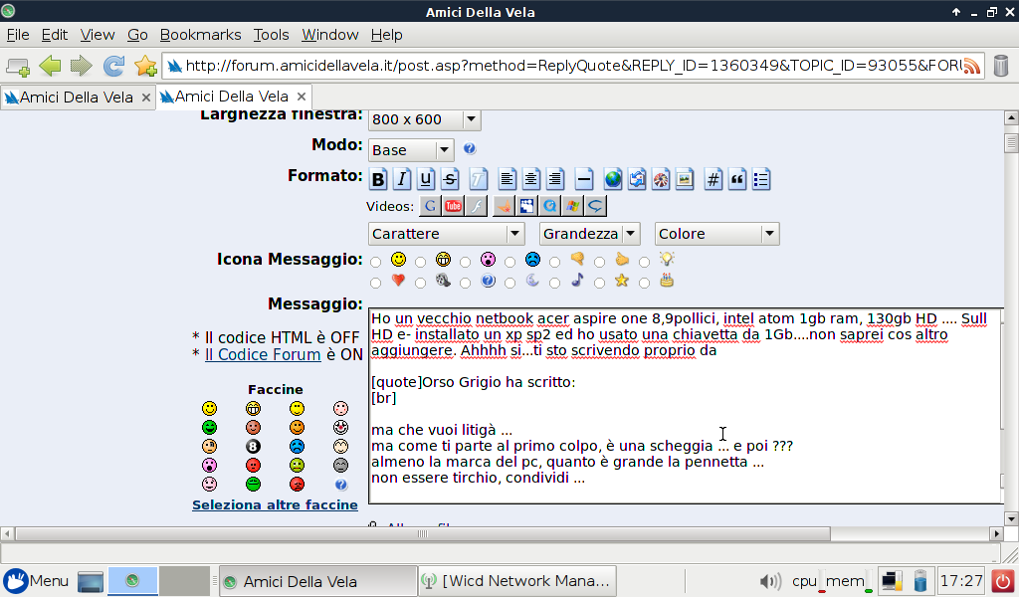Click red power button in taskbar
The width and height of the screenshot is (1019, 597).
pyautogui.click(x=1003, y=581)
